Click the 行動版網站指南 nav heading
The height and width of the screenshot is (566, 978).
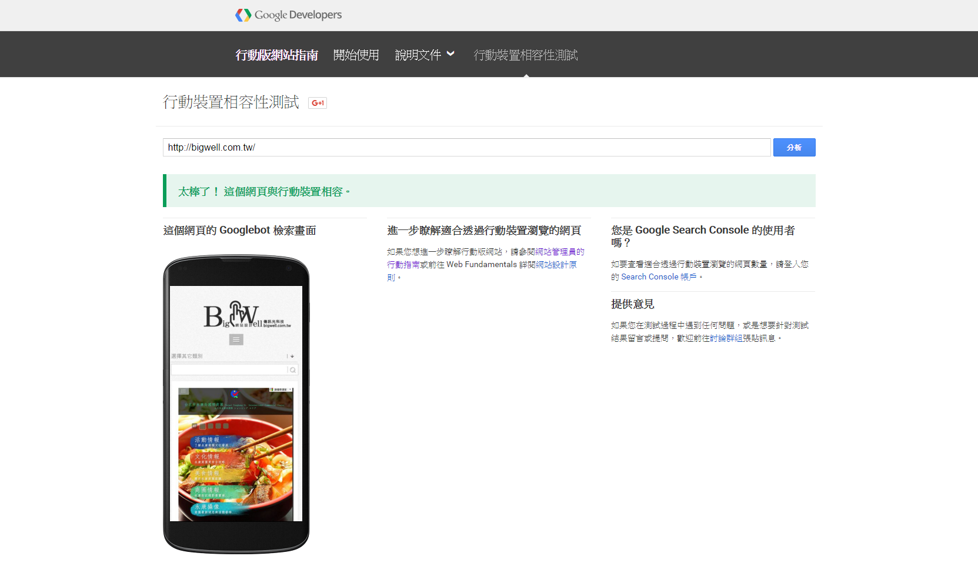click(276, 55)
